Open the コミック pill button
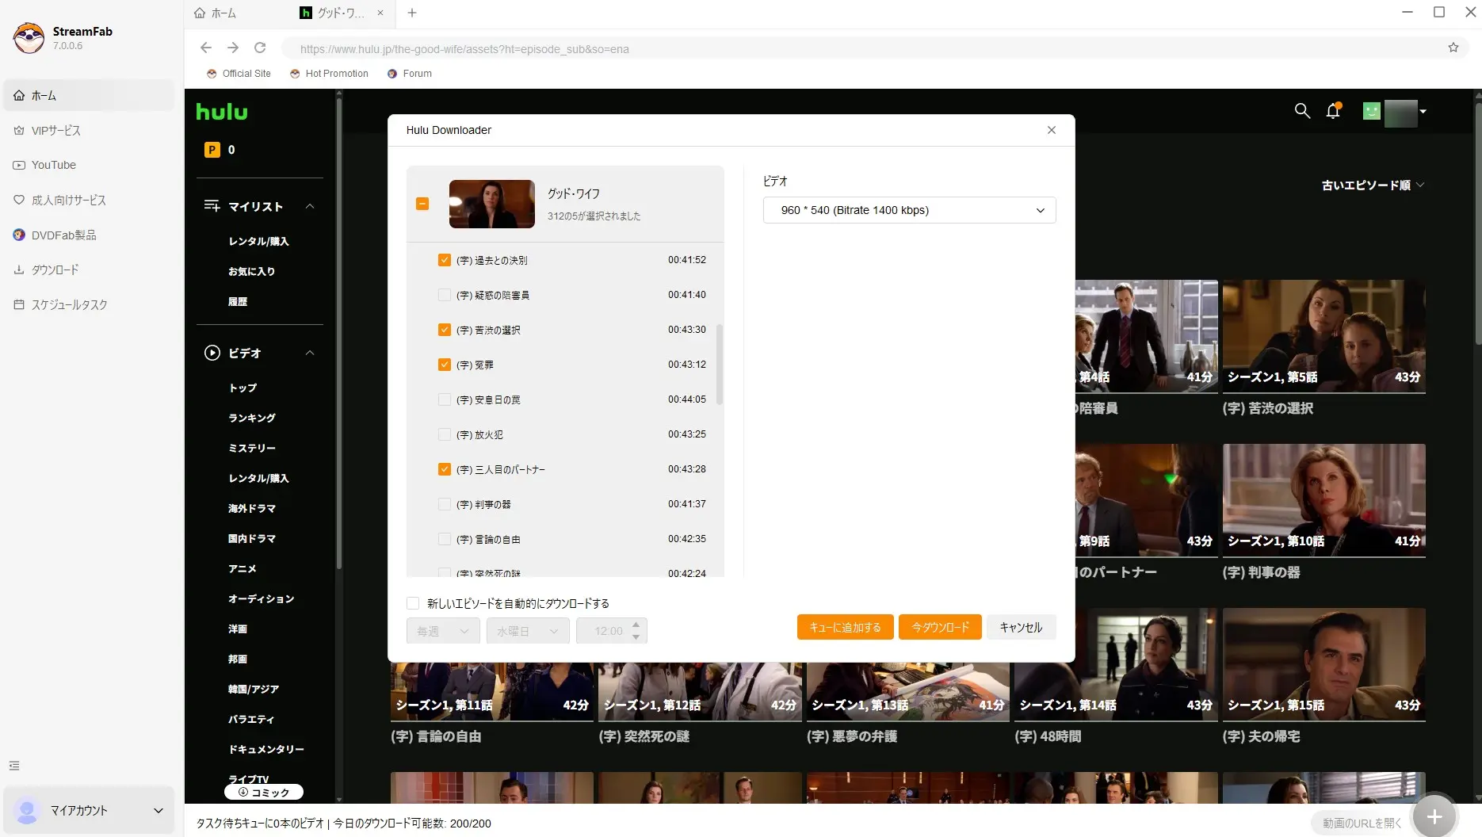 click(x=264, y=792)
